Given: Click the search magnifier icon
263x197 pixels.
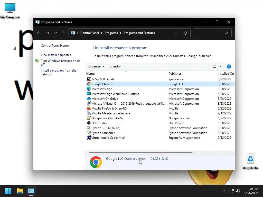Looking at the screenshot, I should 226,33.
